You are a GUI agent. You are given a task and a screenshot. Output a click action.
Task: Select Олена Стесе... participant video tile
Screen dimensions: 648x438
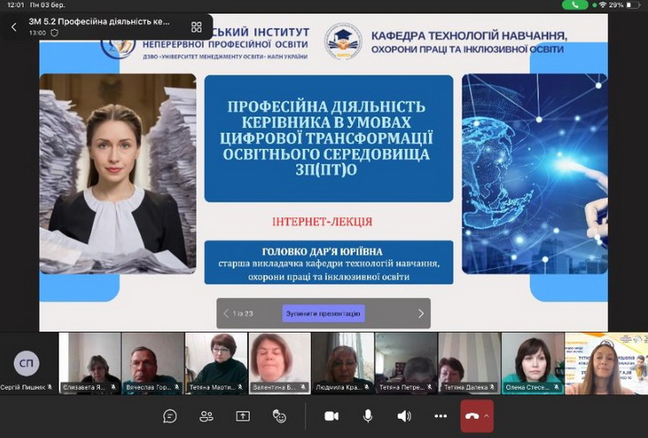tap(530, 363)
